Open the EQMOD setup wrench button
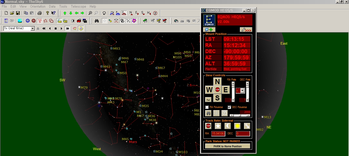This screenshot has width=349, height=156. pyautogui.click(x=246, y=30)
